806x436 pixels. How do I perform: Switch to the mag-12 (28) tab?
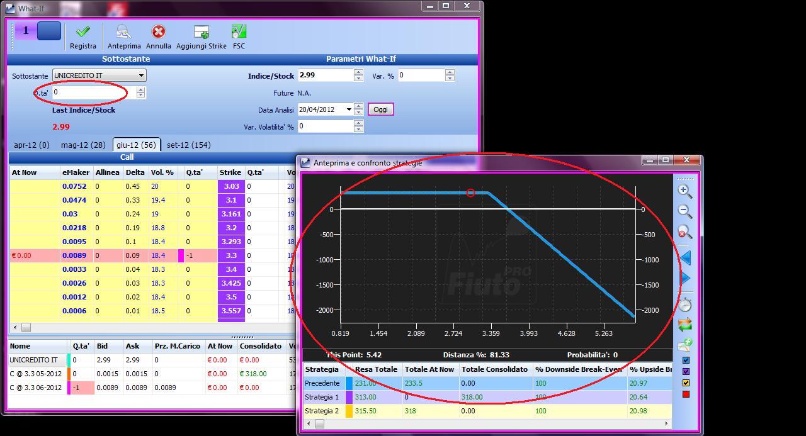pyautogui.click(x=83, y=145)
